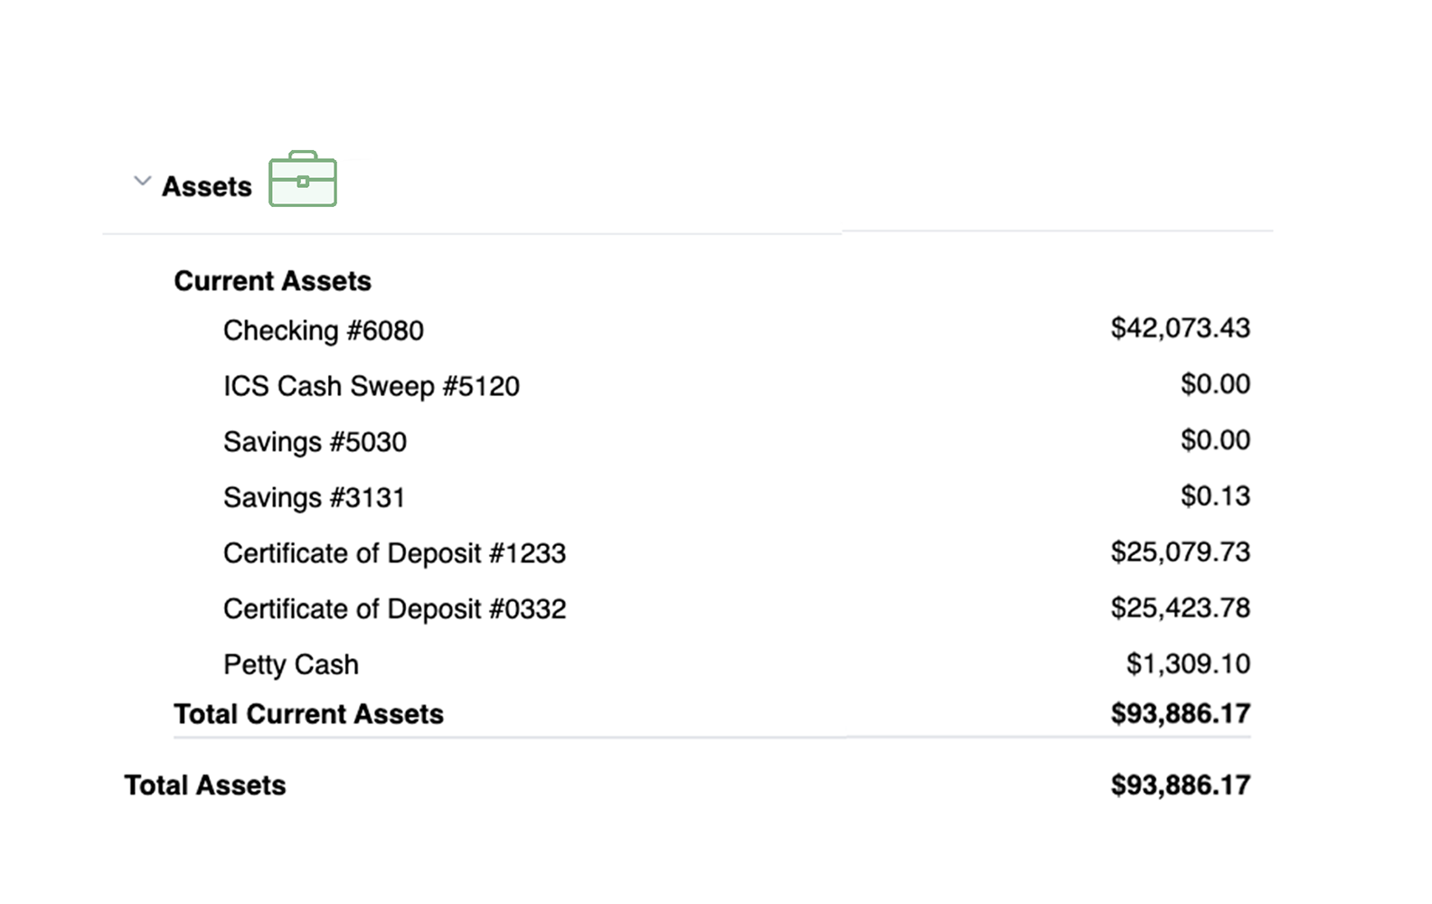Click the $0.13 savings balance

pyautogui.click(x=1214, y=496)
